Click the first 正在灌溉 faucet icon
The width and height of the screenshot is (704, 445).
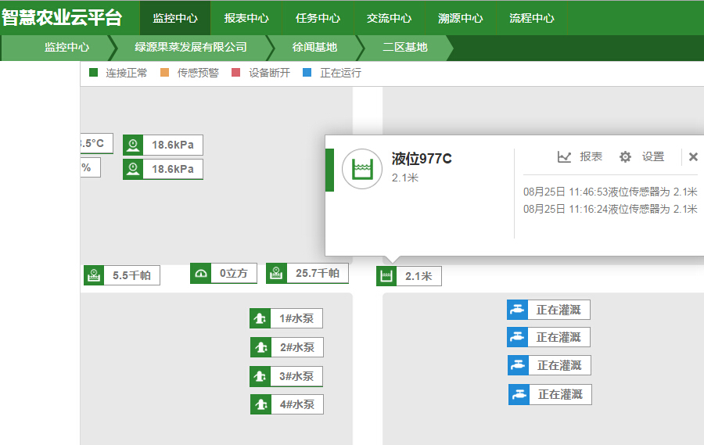(x=517, y=310)
